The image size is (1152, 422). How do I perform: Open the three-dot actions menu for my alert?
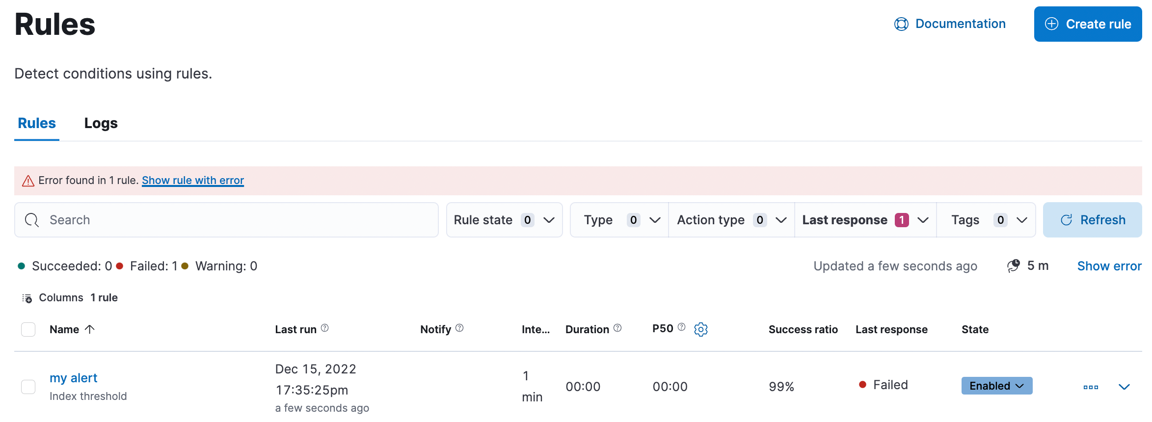1090,387
